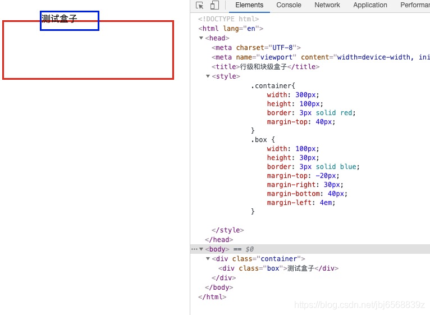Select the html lang="en" node
The height and width of the screenshot is (315, 430).
231,29
